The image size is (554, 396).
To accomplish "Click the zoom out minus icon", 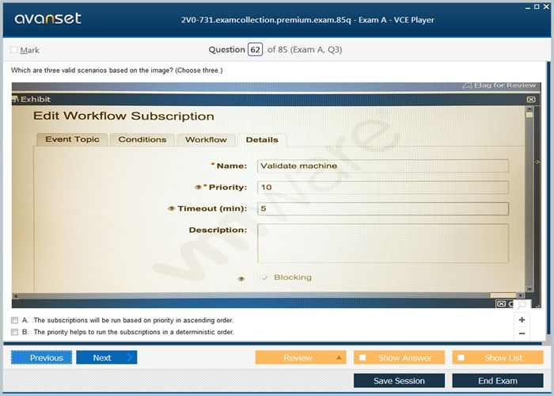I will point(522,333).
